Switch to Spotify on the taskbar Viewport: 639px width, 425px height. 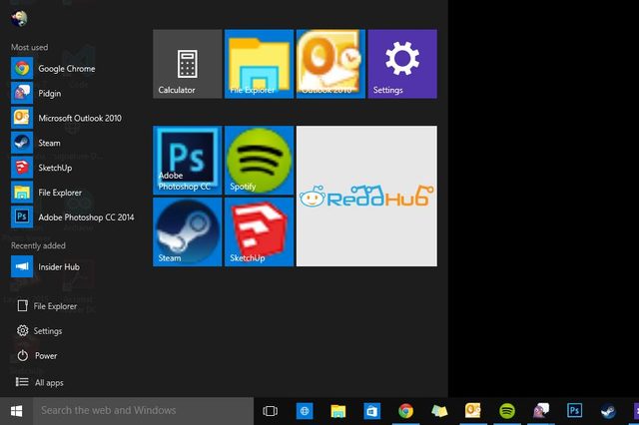tap(507, 411)
